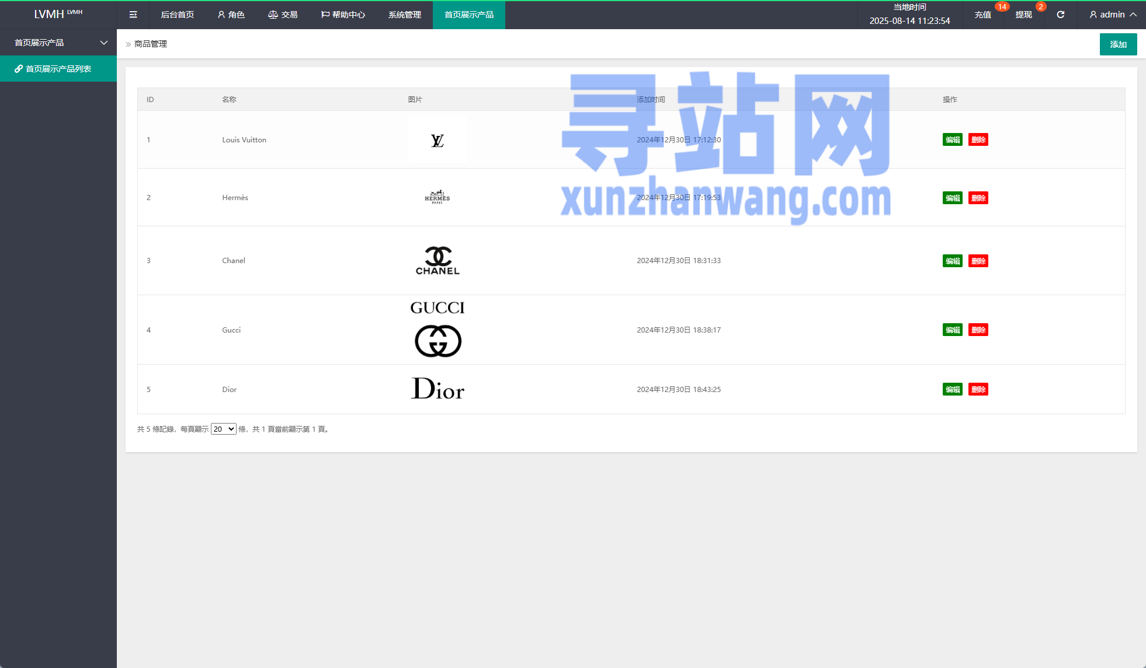Select the name cell Hermès
Viewport: 1146px width, 668px height.
click(x=235, y=197)
